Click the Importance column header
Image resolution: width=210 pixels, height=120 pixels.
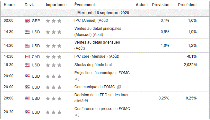pyautogui.click(x=56, y=5)
